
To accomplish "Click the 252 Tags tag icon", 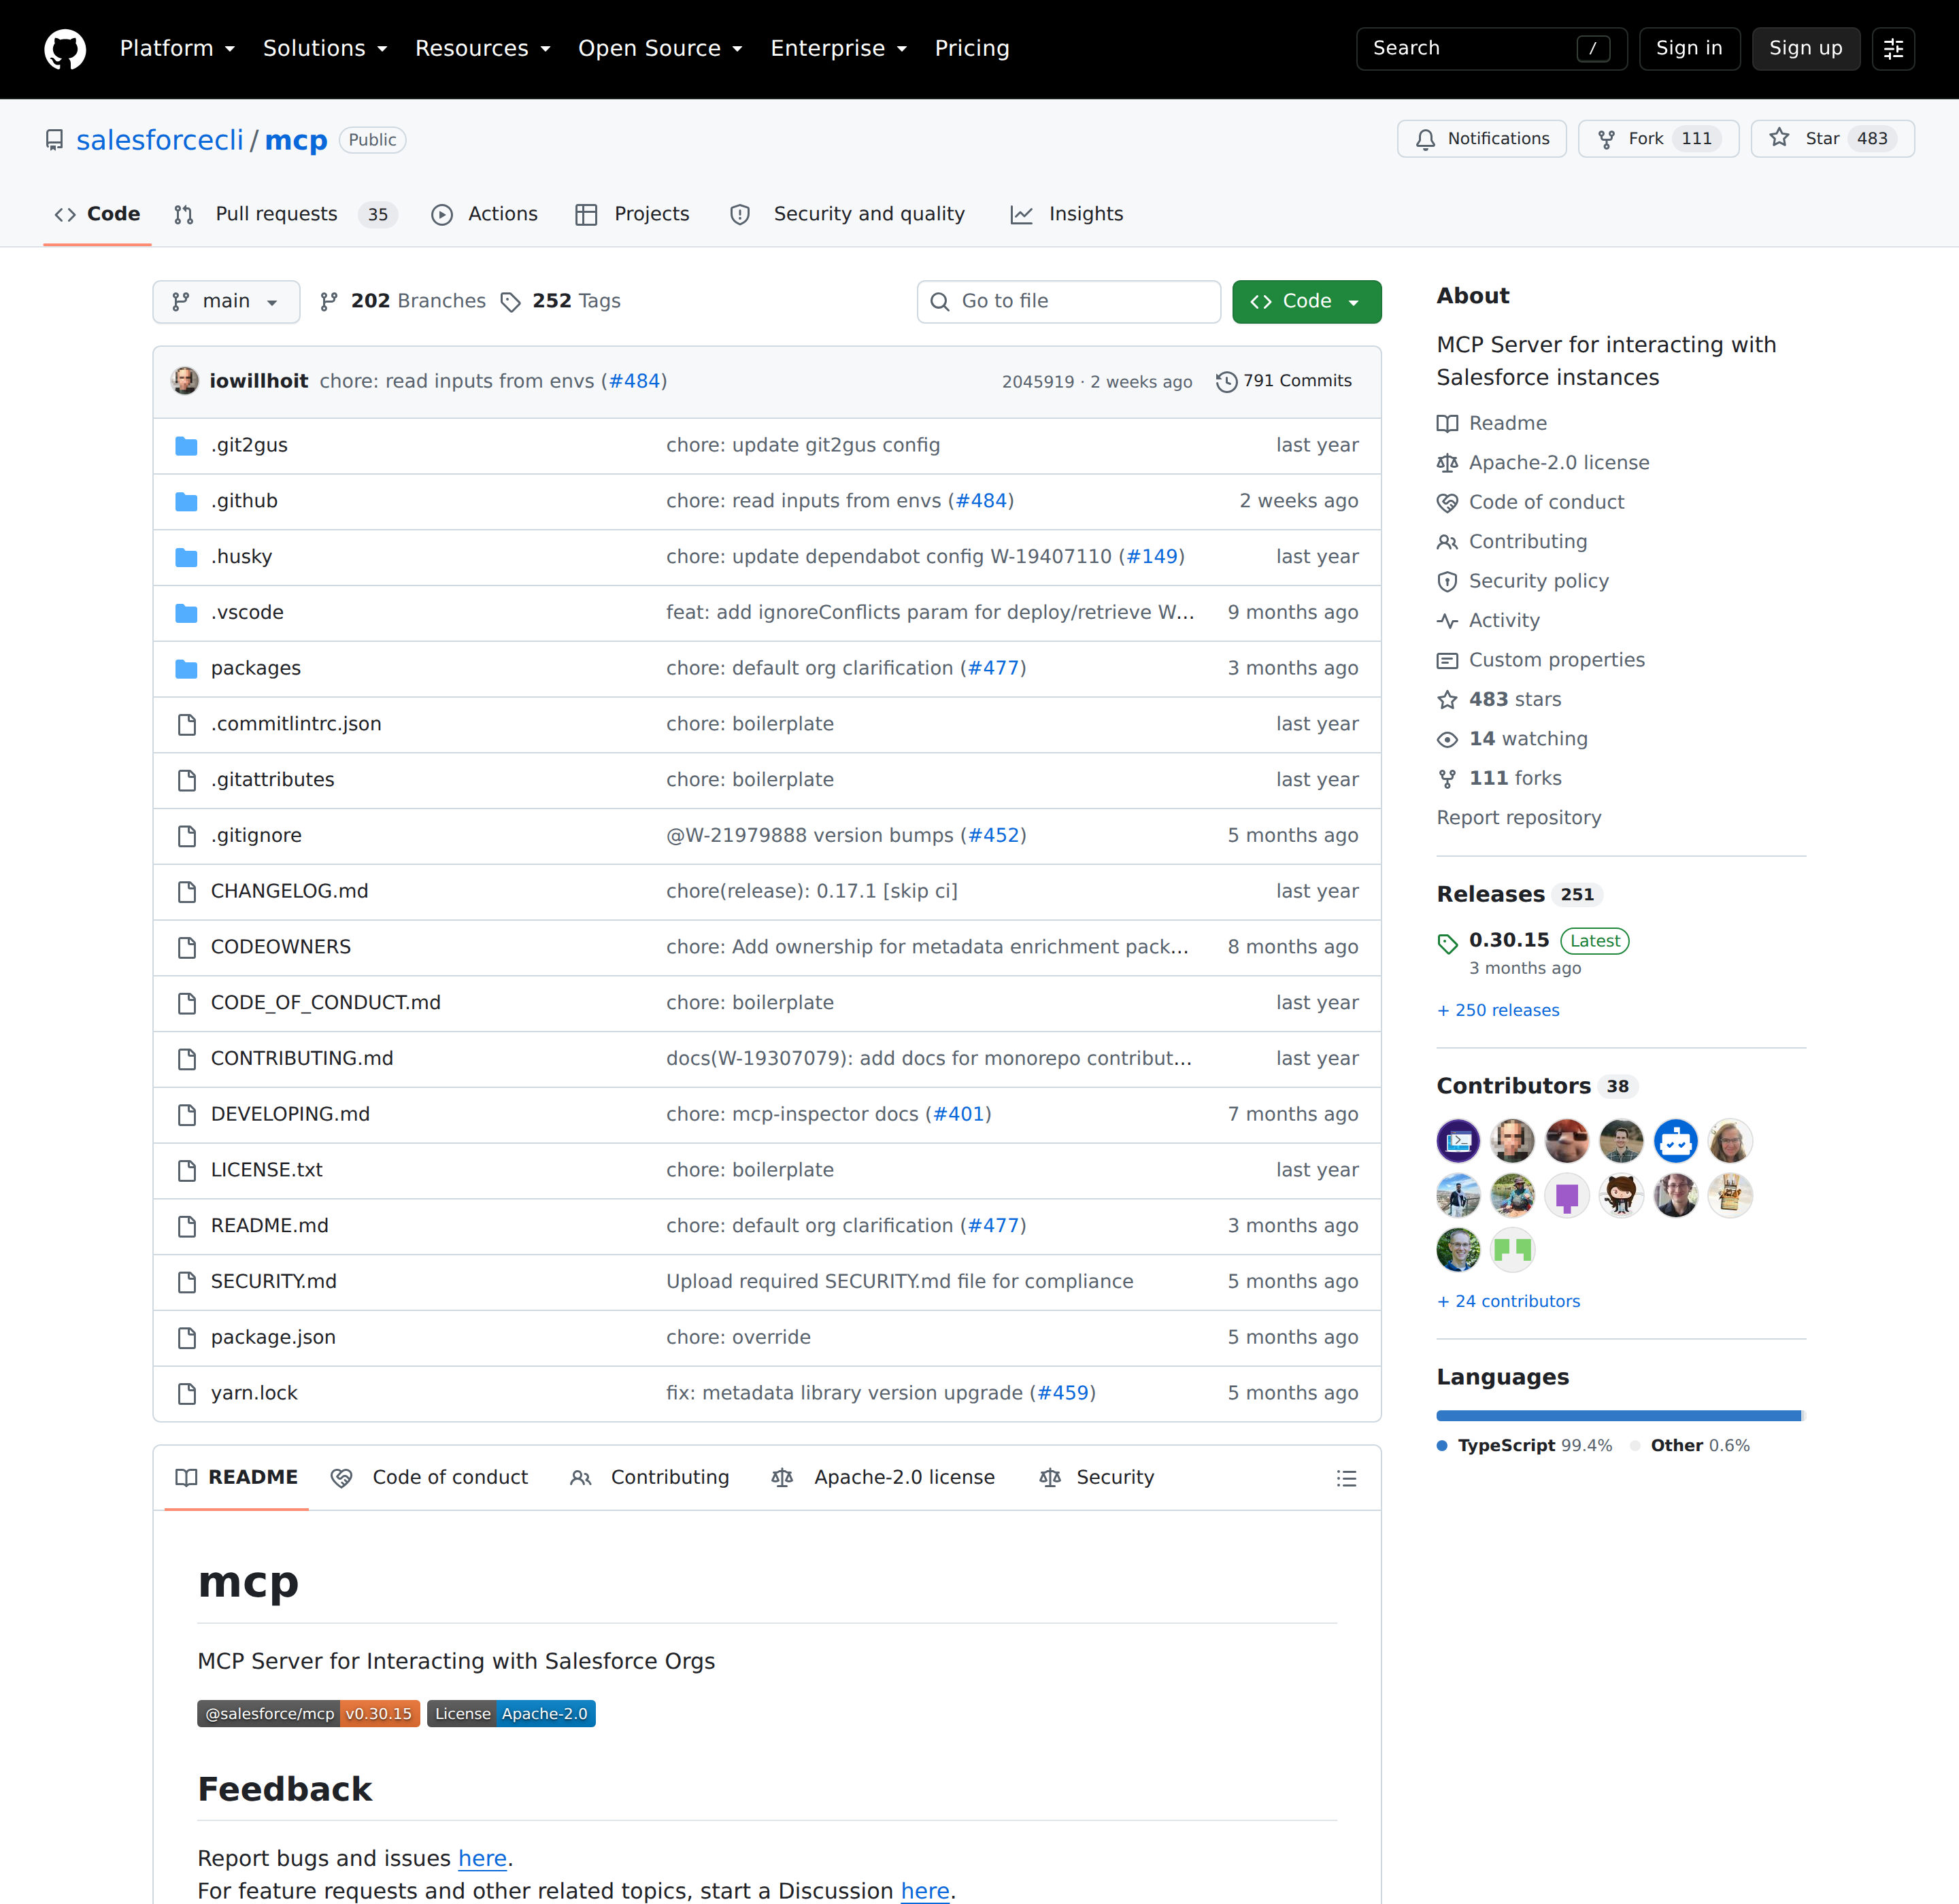I will click(x=510, y=302).
